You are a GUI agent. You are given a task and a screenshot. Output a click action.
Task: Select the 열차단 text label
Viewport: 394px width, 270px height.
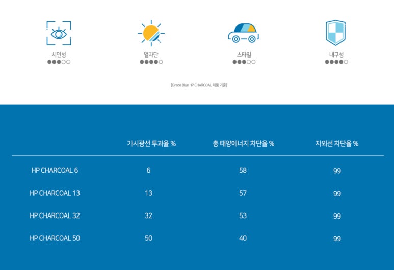pyautogui.click(x=151, y=55)
